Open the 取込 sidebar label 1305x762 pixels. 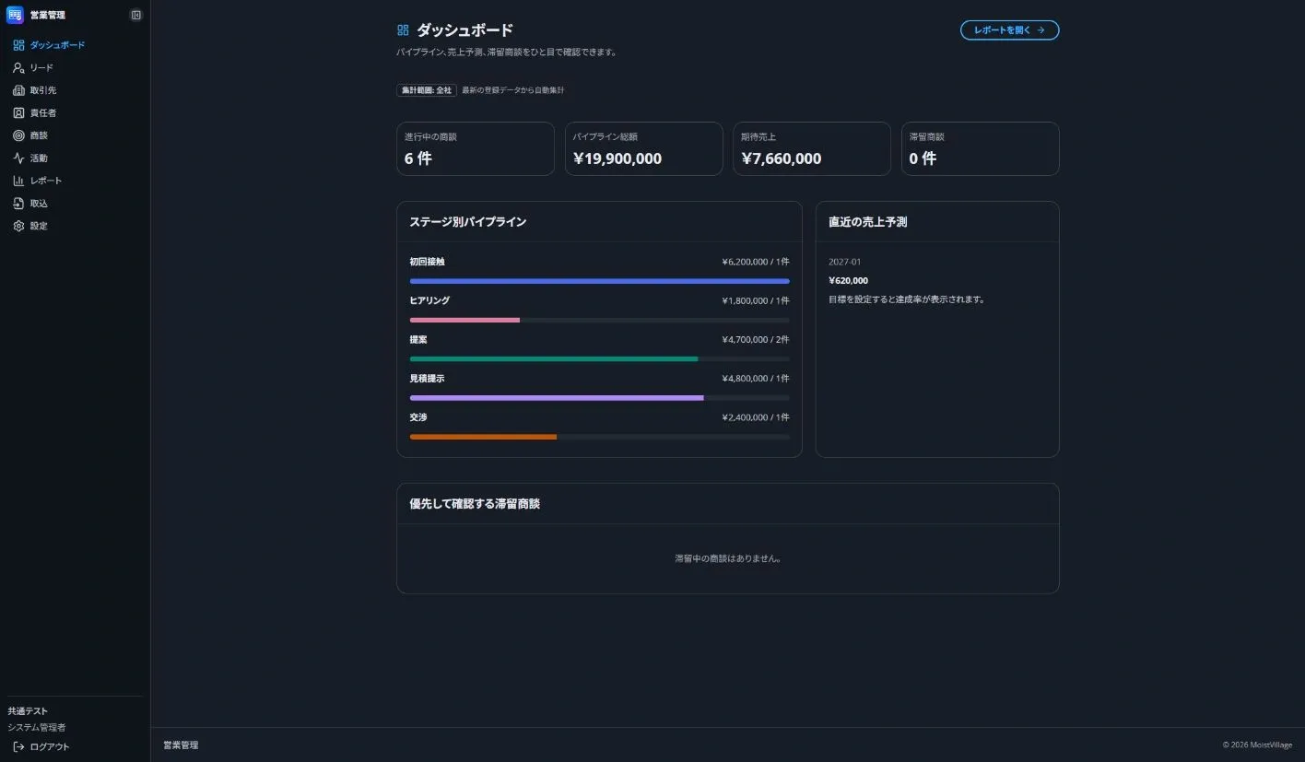39,203
